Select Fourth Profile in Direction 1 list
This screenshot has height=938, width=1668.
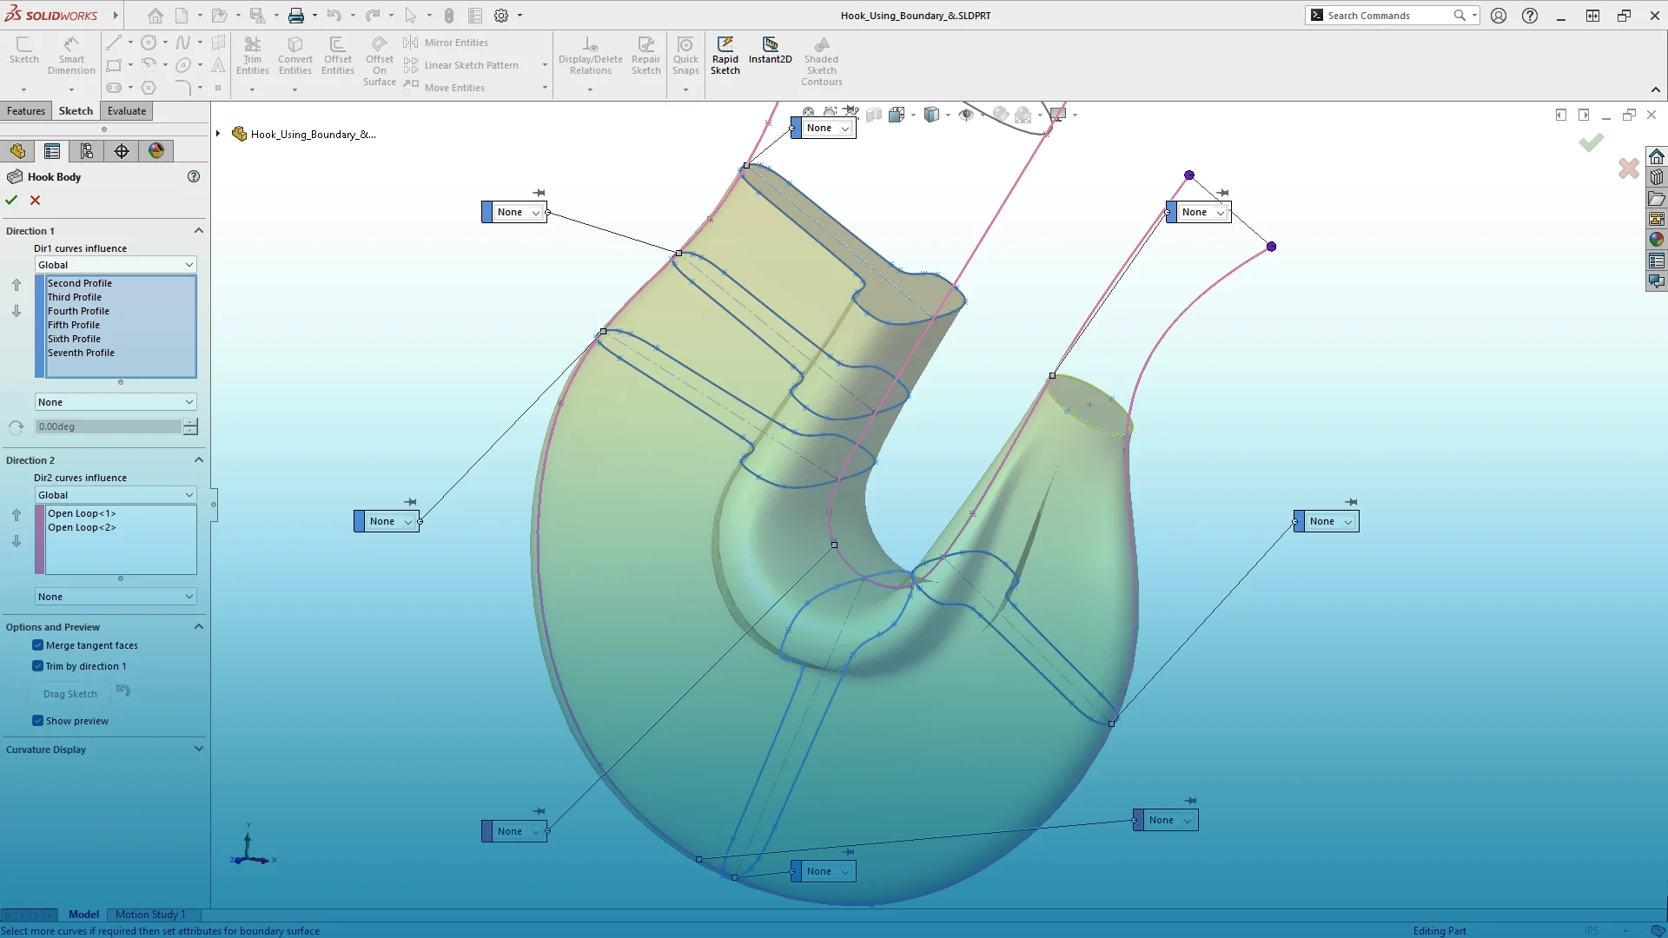(78, 311)
